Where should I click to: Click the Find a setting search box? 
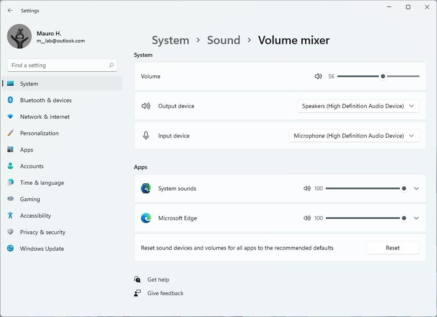58,65
